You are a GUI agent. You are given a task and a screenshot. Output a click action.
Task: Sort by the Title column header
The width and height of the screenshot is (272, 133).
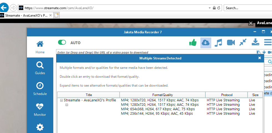point(89,95)
